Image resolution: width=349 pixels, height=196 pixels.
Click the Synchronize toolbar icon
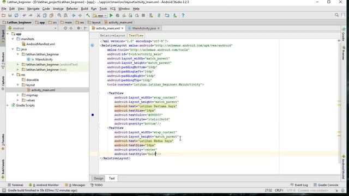[16, 15]
